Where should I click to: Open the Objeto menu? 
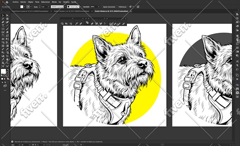[30, 2]
